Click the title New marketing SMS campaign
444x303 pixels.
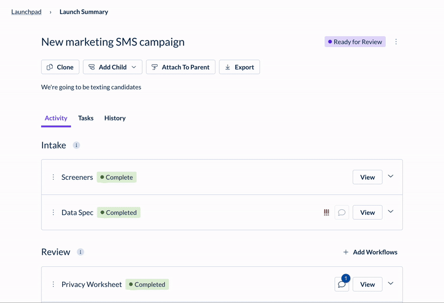(x=113, y=42)
